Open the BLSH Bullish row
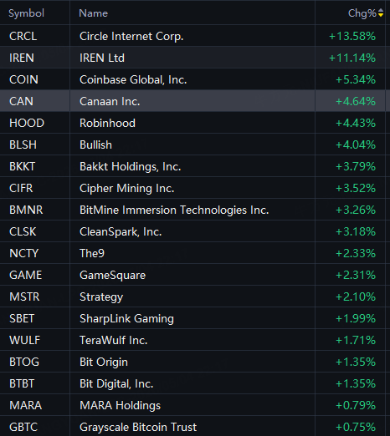The width and height of the screenshot is (390, 436). pos(192,144)
